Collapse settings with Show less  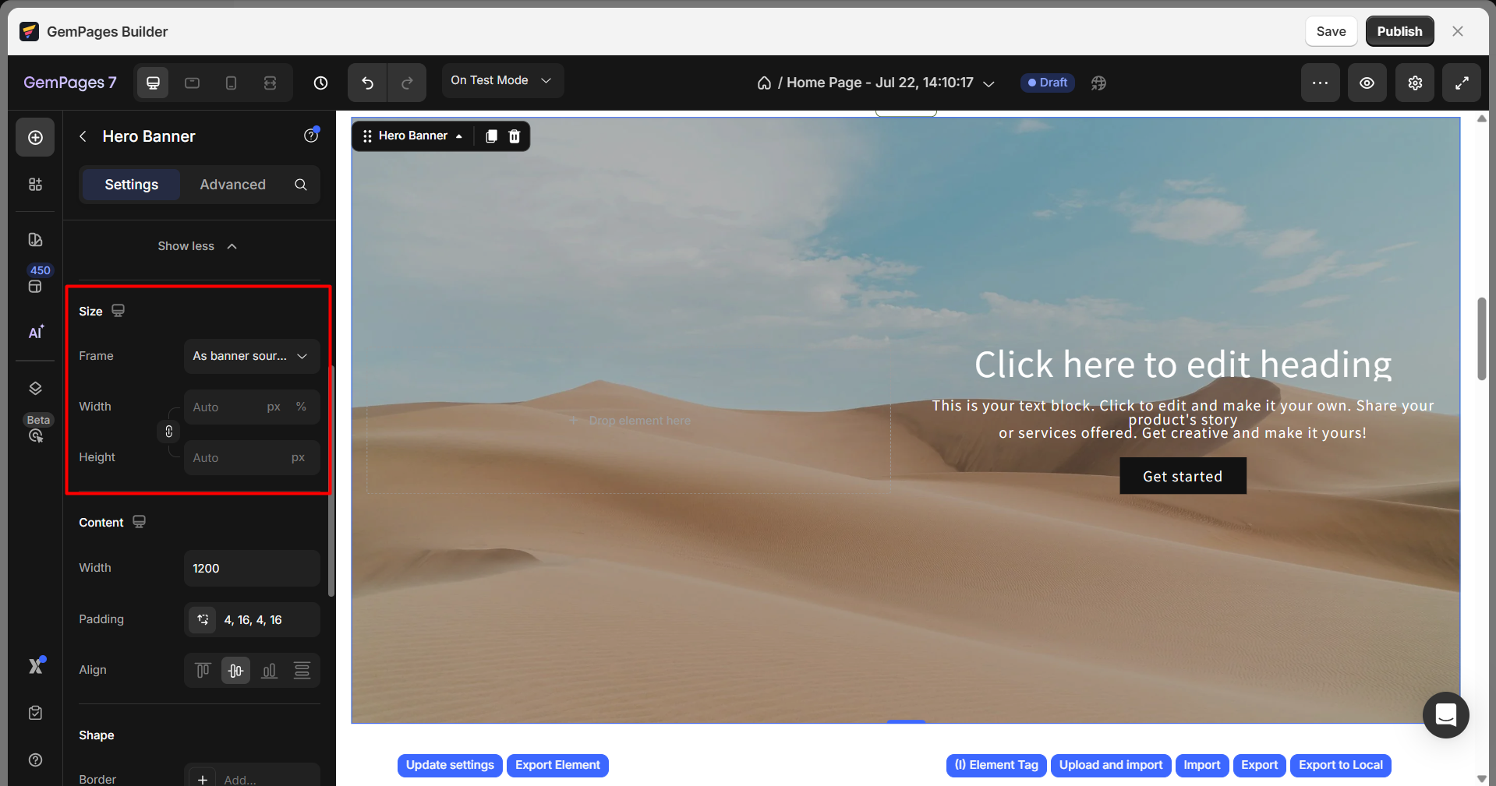click(x=197, y=246)
